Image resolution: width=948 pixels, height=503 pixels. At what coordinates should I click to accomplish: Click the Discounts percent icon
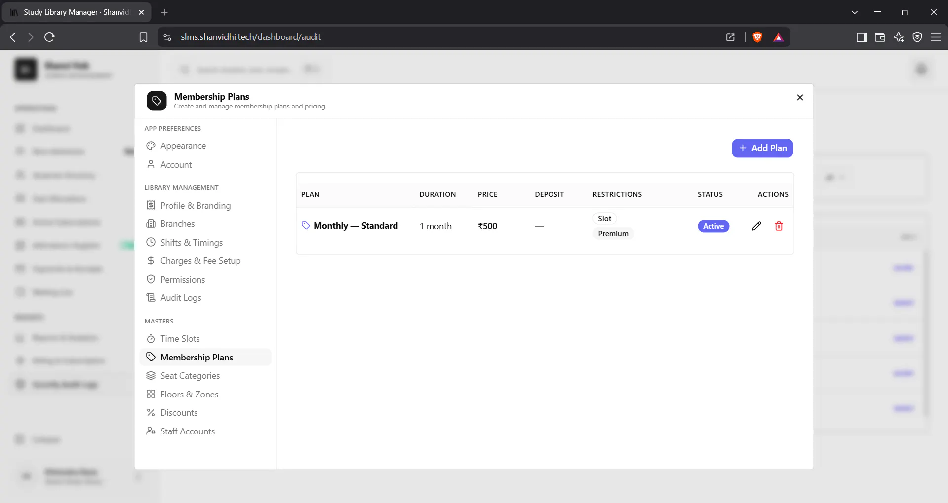151,413
